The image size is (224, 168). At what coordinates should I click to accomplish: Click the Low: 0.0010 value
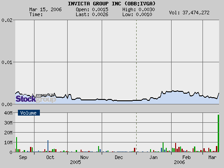tap(137, 14)
